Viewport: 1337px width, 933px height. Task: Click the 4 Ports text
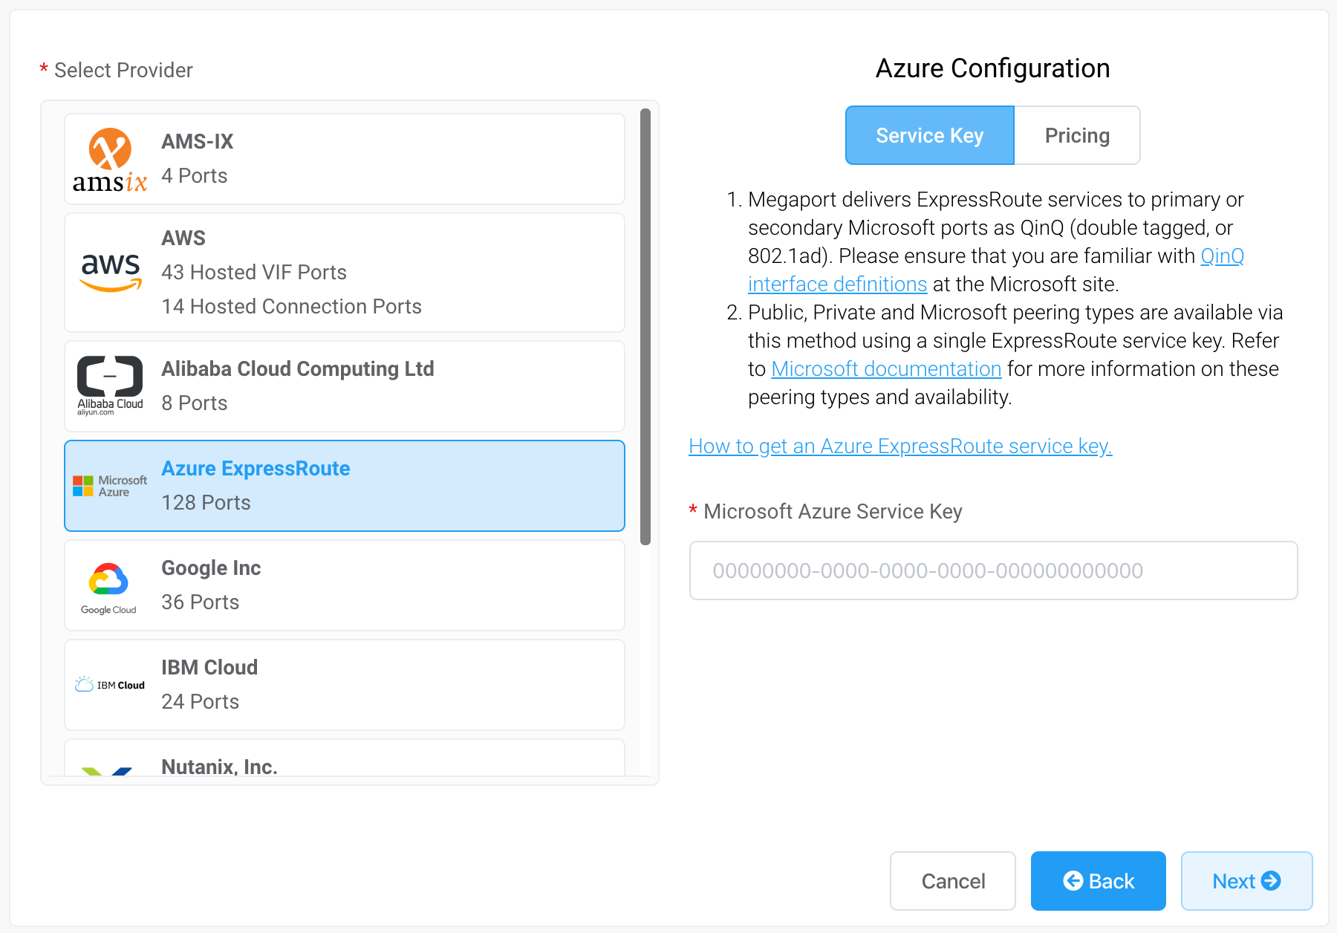(x=194, y=175)
